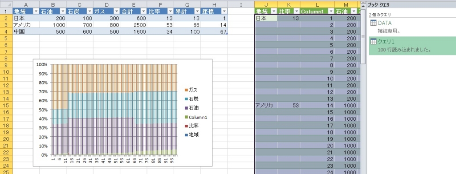Click the Select All corner button
Image resolution: width=456 pixels, height=174 pixels.
tap(6, 4)
